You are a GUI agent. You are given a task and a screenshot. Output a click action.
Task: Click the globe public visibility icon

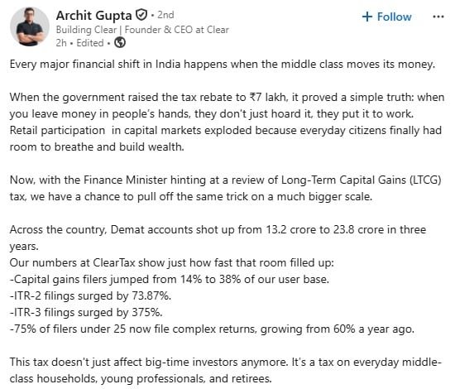tap(120, 43)
